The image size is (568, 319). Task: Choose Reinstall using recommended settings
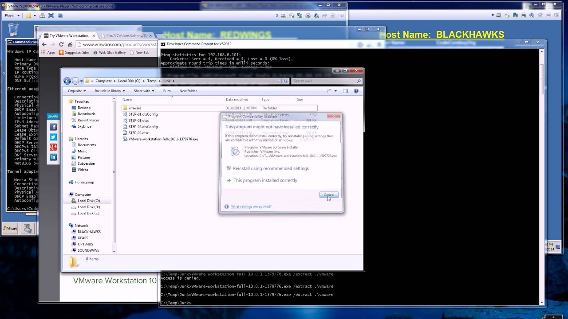[271, 168]
